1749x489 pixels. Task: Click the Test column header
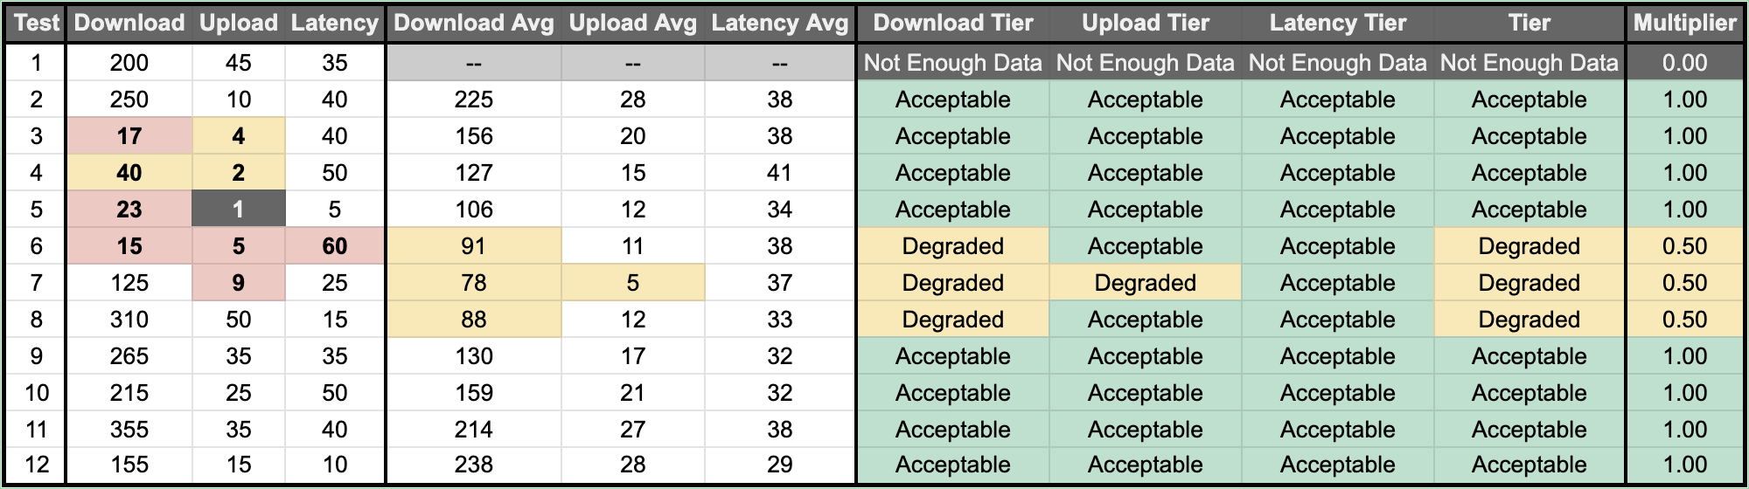(36, 24)
